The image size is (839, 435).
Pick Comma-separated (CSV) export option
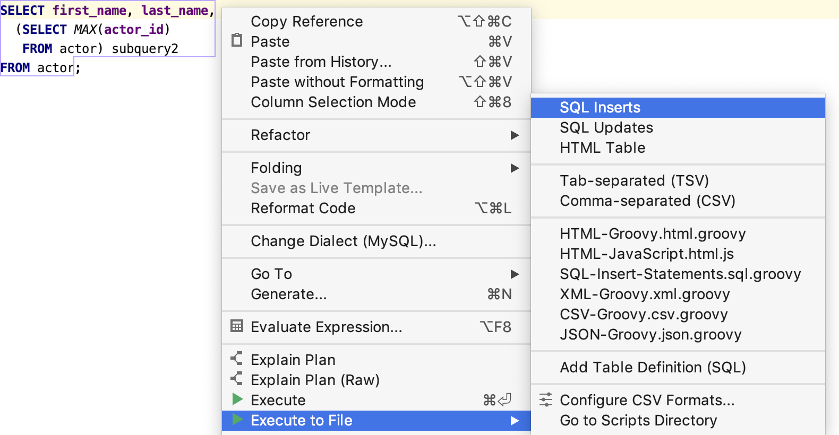[x=647, y=201]
